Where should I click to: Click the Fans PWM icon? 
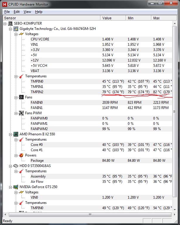pos(21,113)
